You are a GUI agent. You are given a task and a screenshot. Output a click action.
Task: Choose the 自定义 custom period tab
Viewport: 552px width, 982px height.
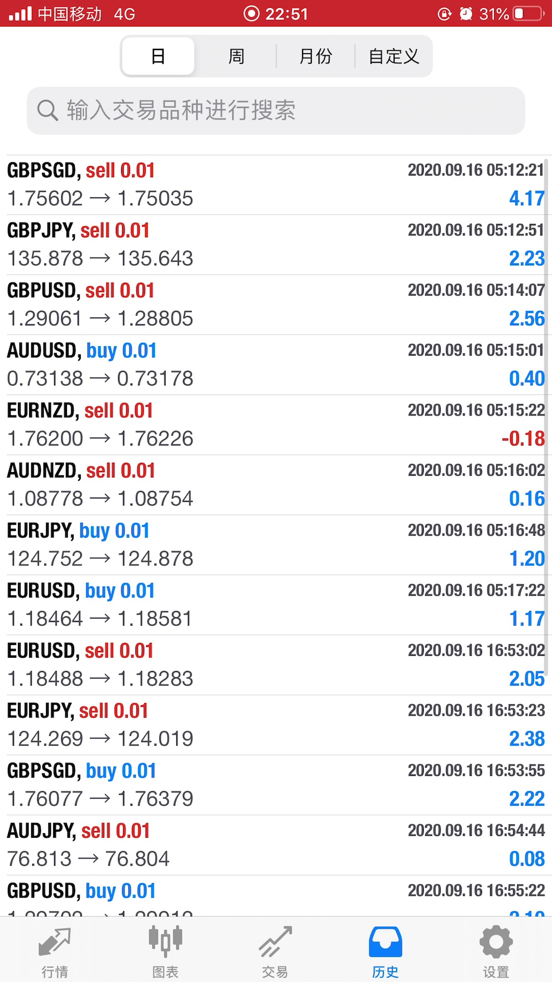pyautogui.click(x=394, y=56)
